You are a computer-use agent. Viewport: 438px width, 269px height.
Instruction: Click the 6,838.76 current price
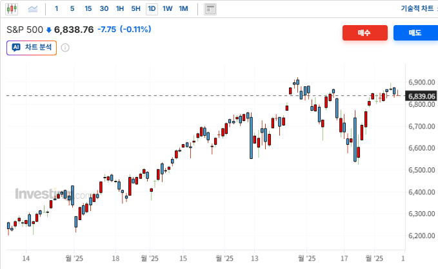pos(74,30)
